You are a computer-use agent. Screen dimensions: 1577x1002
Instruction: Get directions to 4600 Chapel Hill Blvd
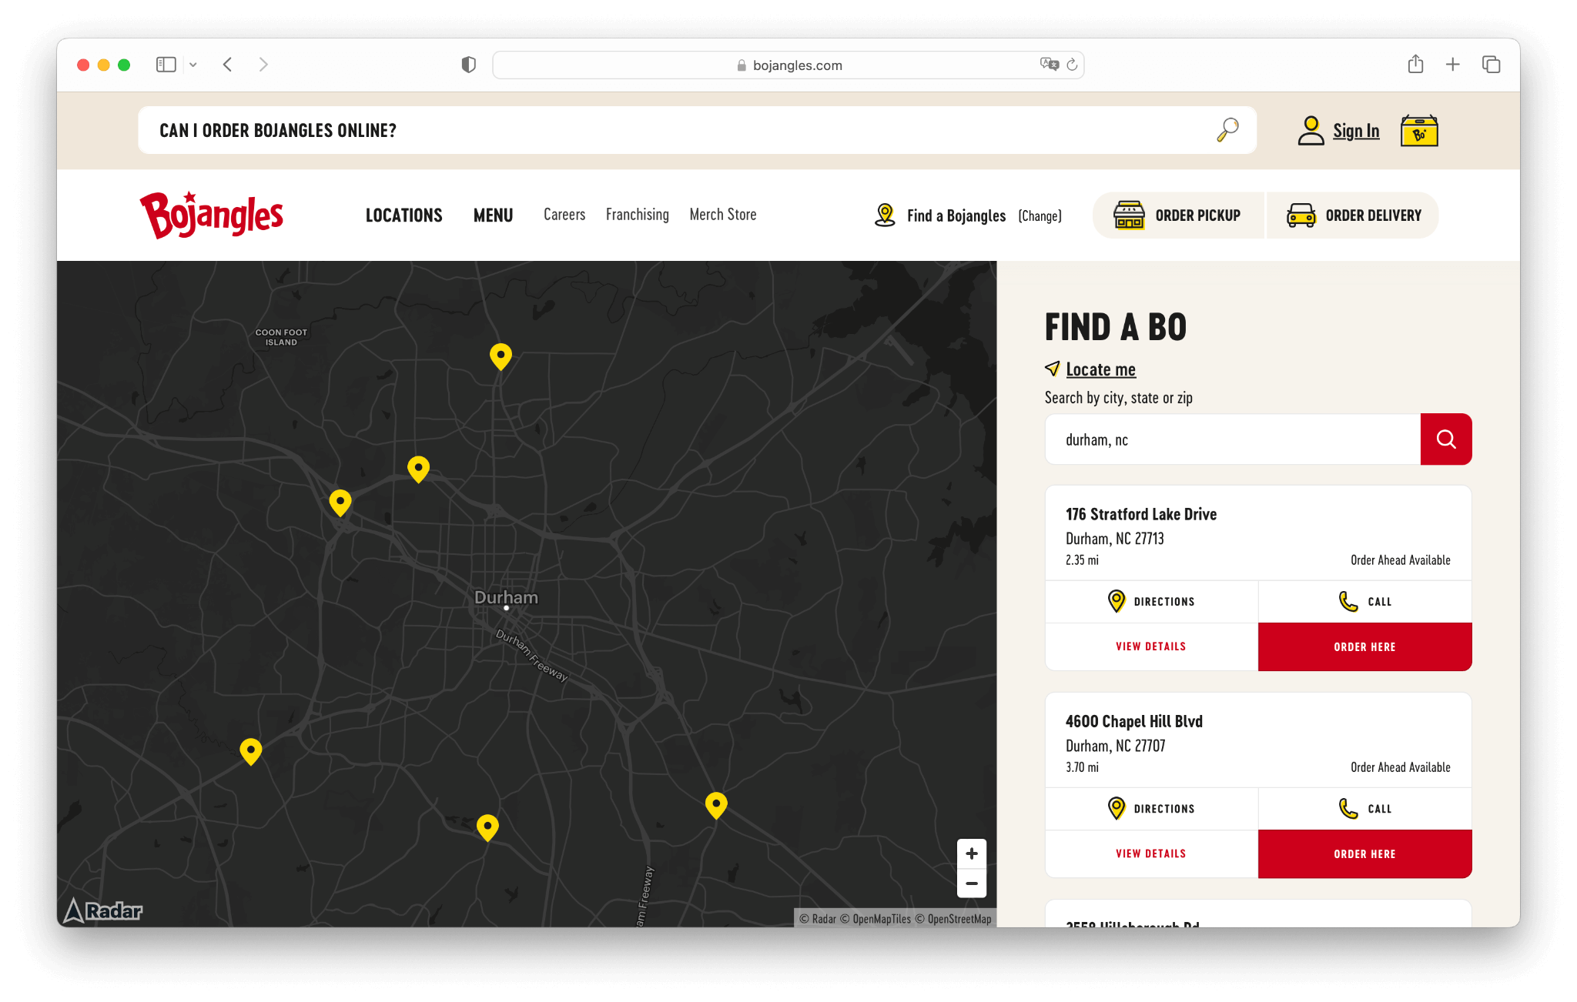(1151, 809)
